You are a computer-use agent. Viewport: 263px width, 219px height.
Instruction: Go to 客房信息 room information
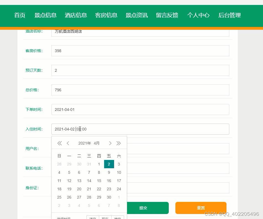(106, 16)
